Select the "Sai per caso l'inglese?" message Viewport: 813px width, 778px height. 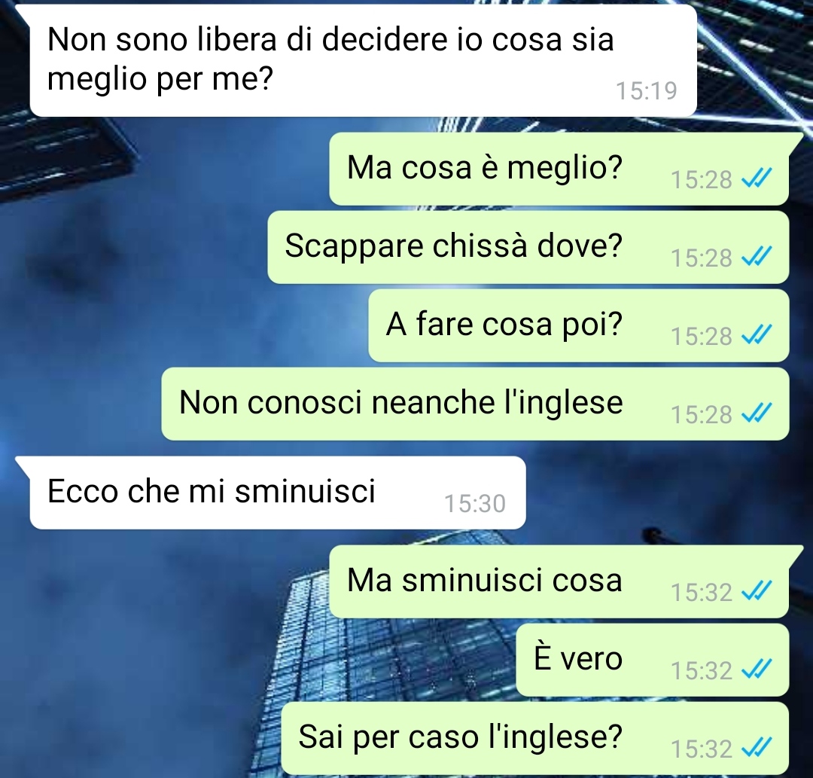coord(535,738)
